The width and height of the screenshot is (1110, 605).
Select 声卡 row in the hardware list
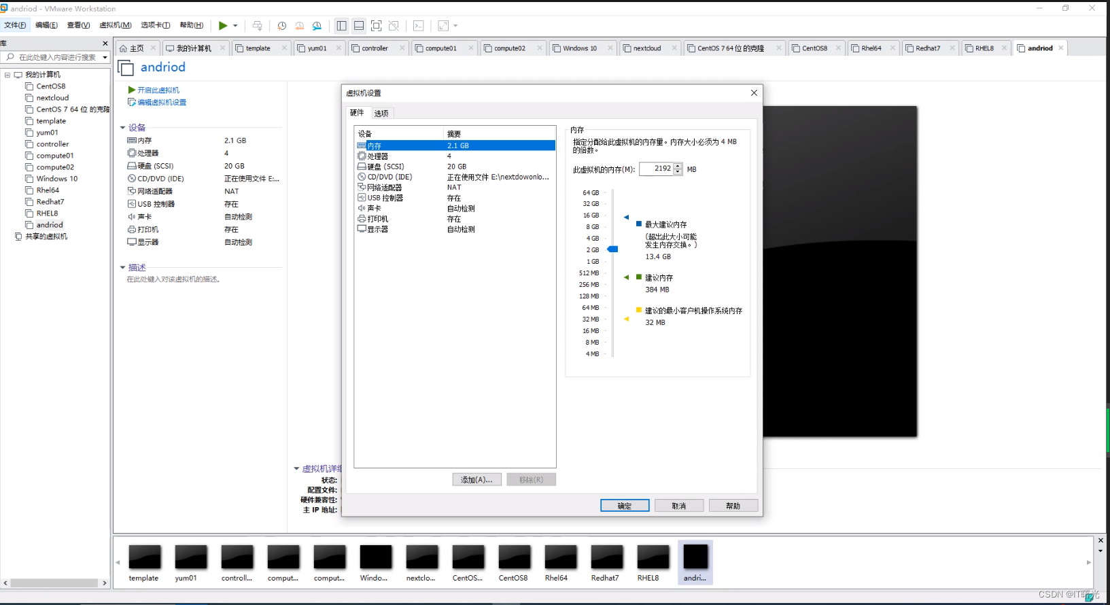(x=455, y=209)
